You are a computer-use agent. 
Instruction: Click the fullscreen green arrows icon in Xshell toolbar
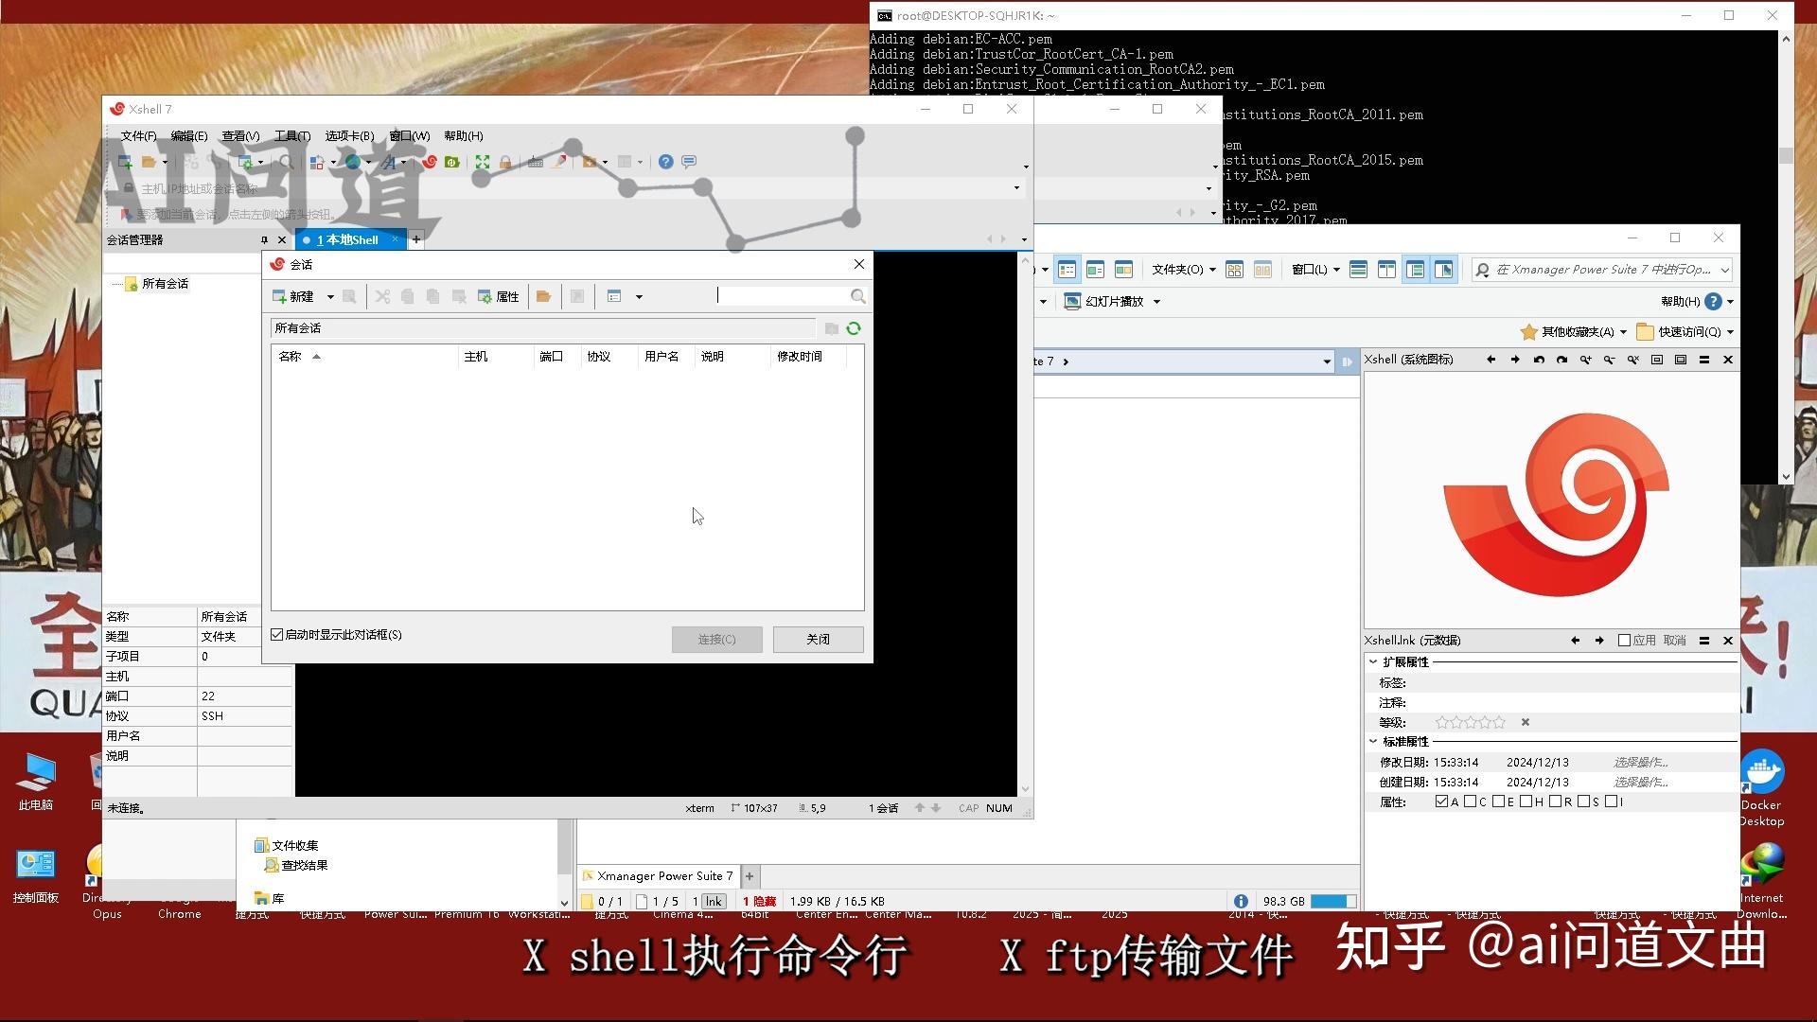coord(483,162)
